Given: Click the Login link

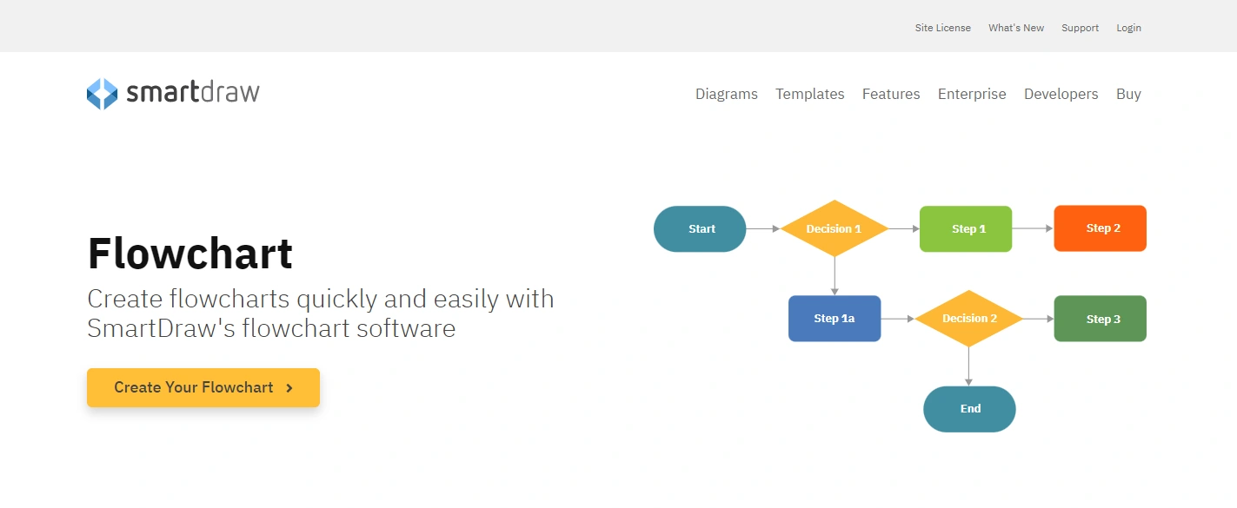Looking at the screenshot, I should tap(1128, 28).
